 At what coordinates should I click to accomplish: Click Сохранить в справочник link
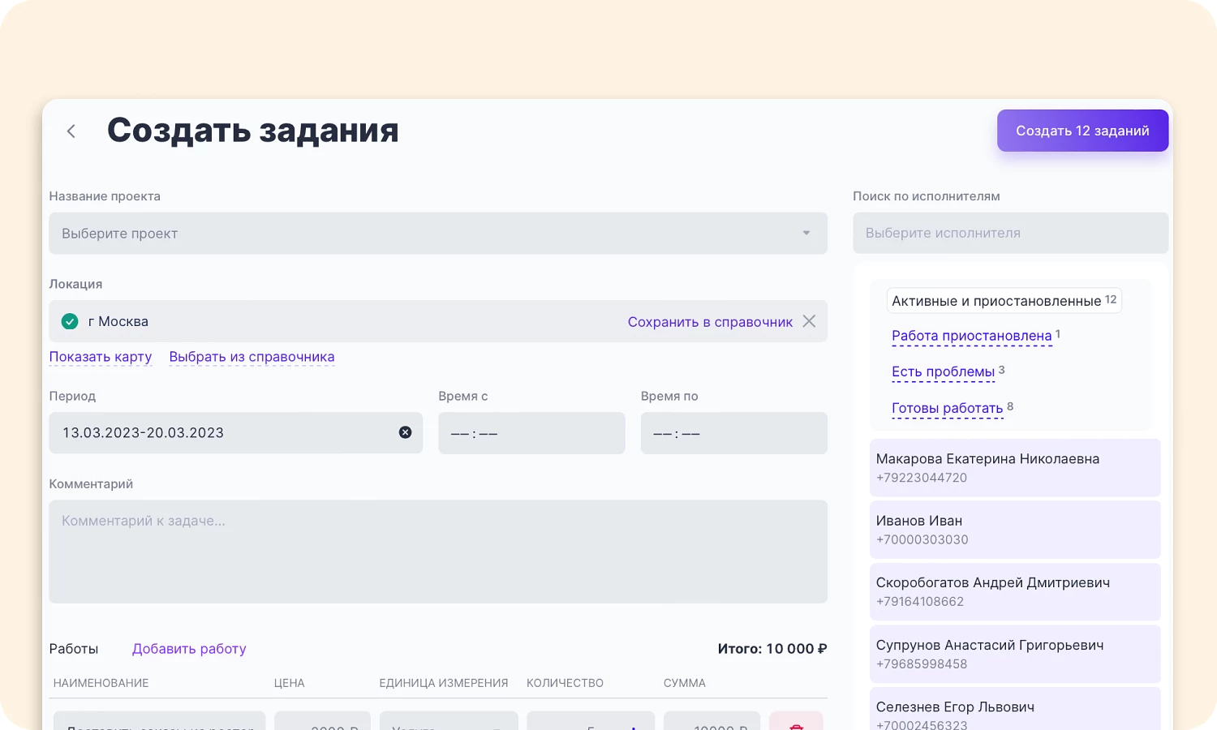click(x=710, y=322)
